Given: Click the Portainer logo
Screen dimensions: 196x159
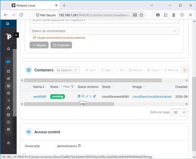Looking at the screenshot, I should tap(8, 36).
